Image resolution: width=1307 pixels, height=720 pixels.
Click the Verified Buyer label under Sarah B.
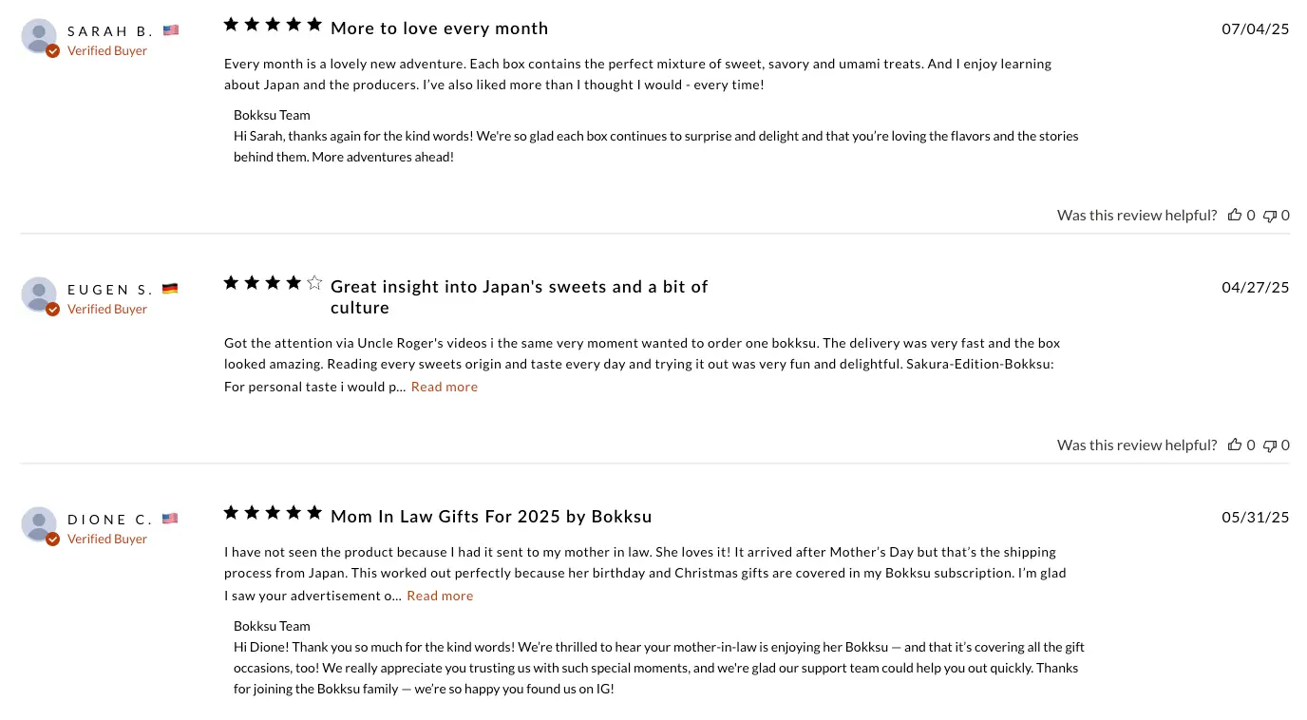pos(107,51)
